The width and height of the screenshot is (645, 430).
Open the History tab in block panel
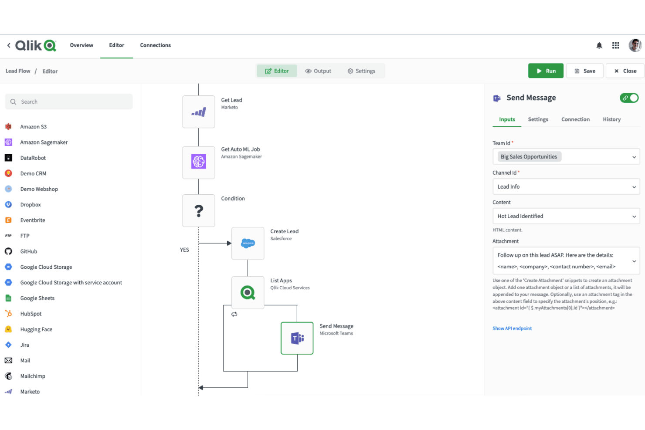611,119
